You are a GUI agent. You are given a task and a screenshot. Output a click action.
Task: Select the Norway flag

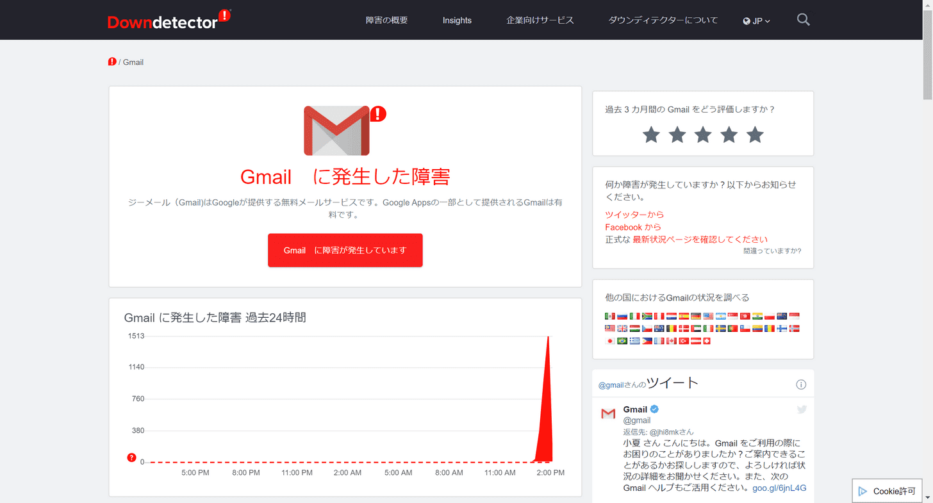coord(795,329)
